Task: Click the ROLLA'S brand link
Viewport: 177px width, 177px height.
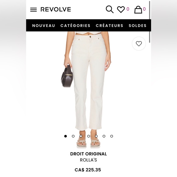Action: pyautogui.click(x=88, y=160)
